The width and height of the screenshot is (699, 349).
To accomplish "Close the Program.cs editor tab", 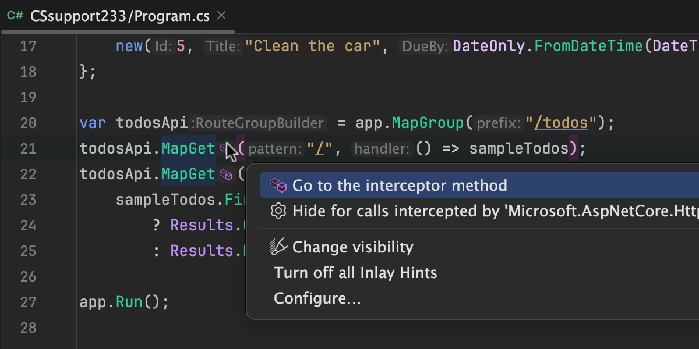I will [x=221, y=16].
